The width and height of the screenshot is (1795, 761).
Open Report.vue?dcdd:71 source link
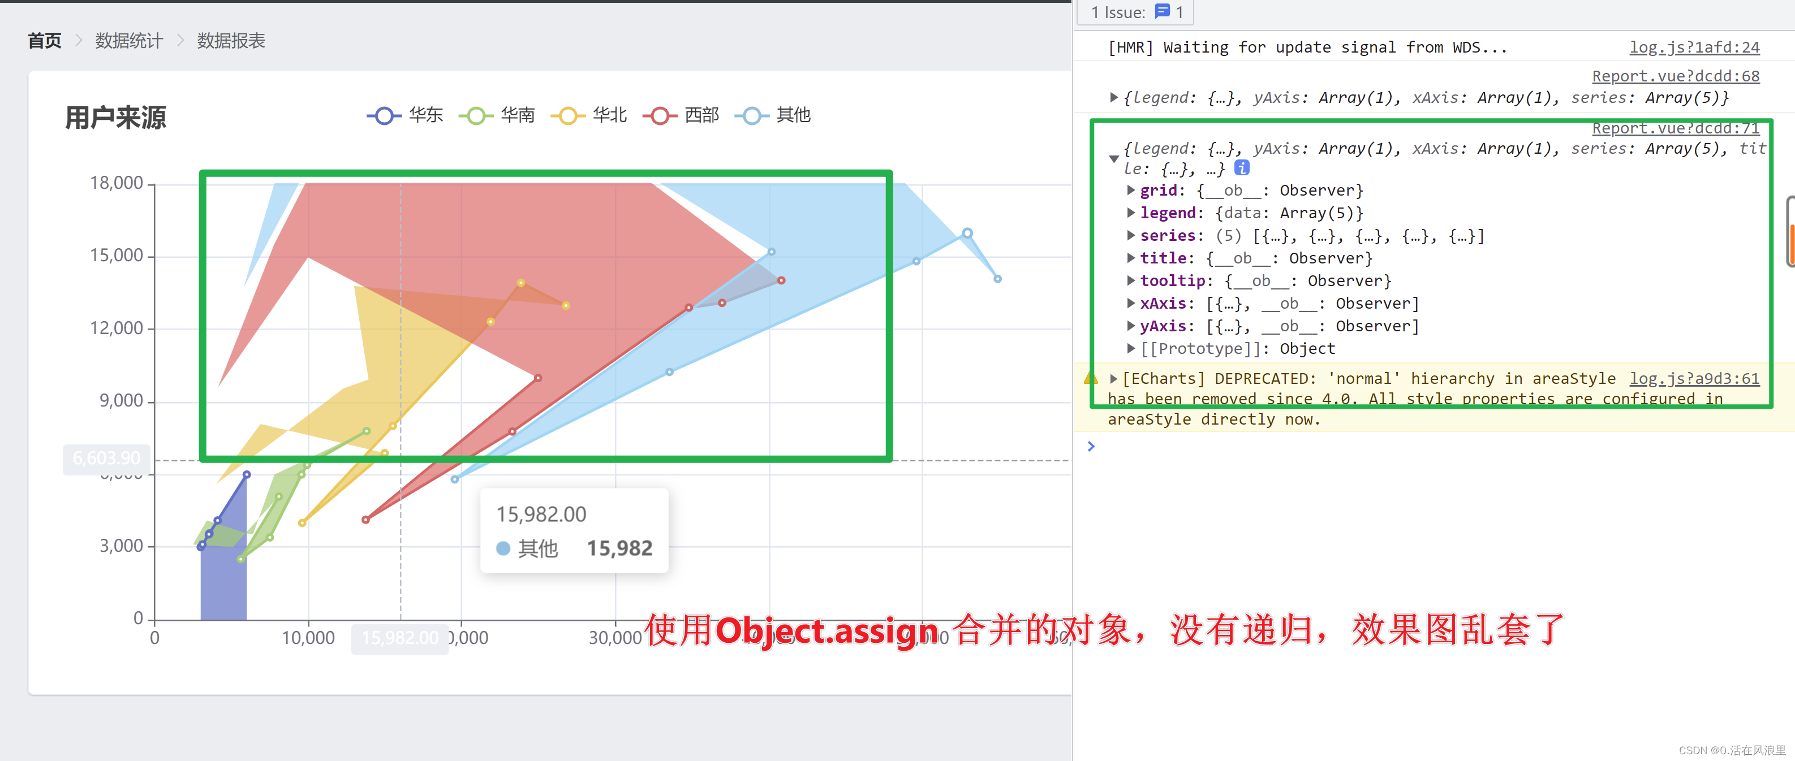coord(1675,128)
